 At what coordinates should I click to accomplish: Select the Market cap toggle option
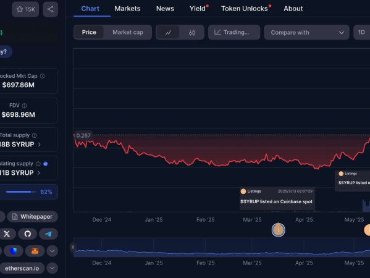(x=128, y=32)
